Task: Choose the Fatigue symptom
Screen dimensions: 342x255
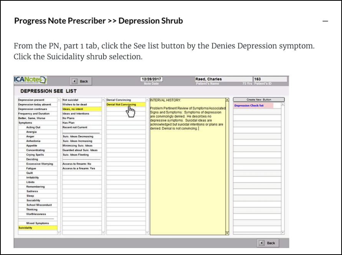Action: coord(38,169)
